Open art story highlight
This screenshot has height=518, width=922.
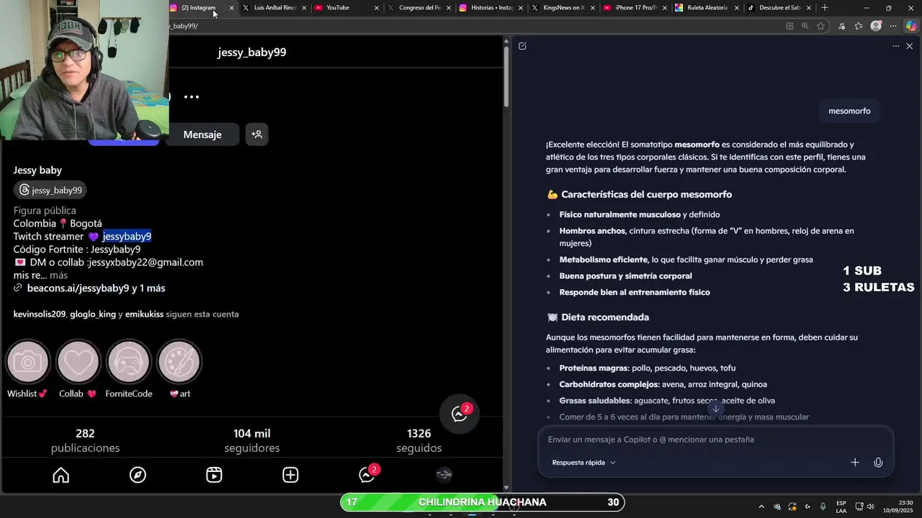point(179,368)
